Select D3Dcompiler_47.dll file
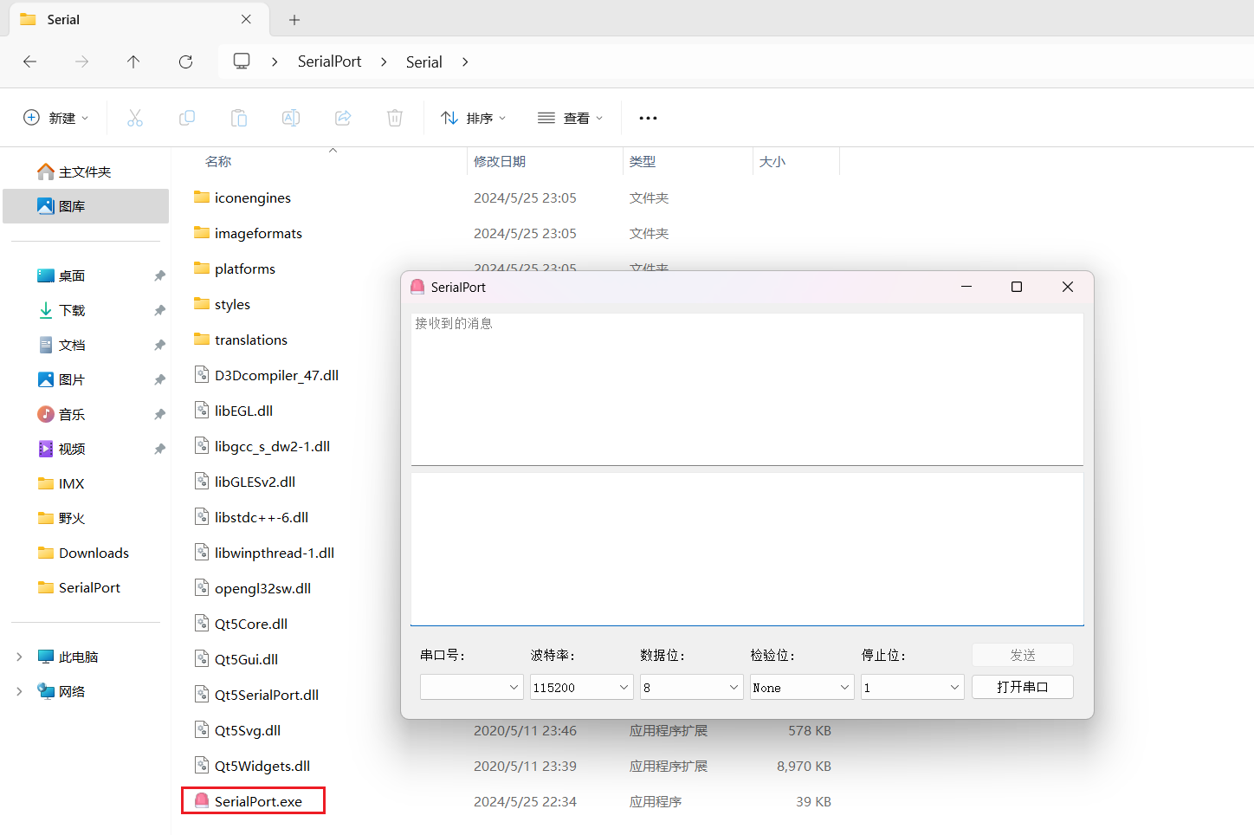1254x835 pixels. tap(276, 375)
